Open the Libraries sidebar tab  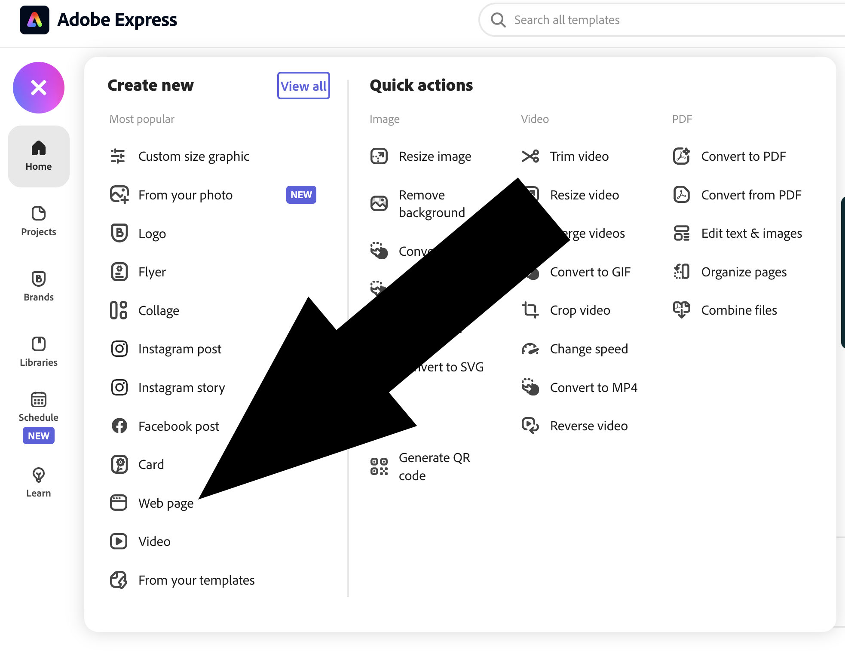(x=39, y=352)
